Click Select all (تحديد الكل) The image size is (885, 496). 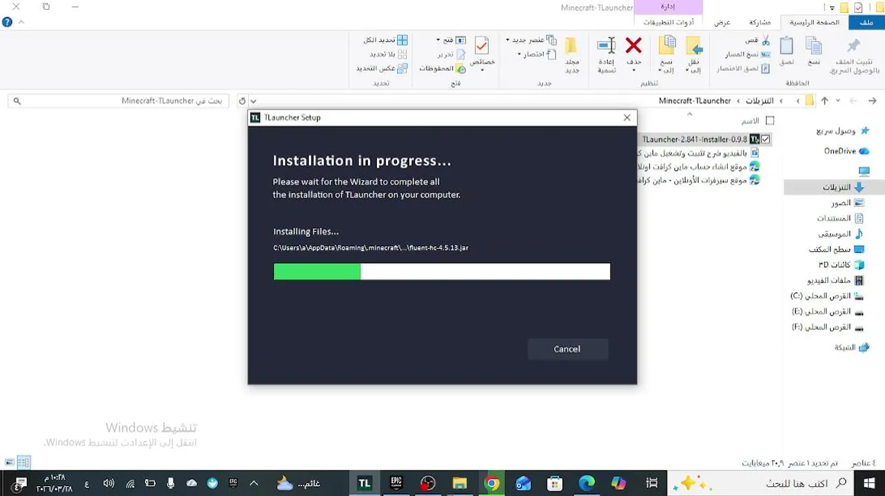point(385,40)
